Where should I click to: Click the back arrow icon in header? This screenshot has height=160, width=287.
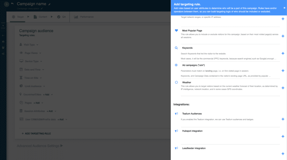tap(12, 4)
